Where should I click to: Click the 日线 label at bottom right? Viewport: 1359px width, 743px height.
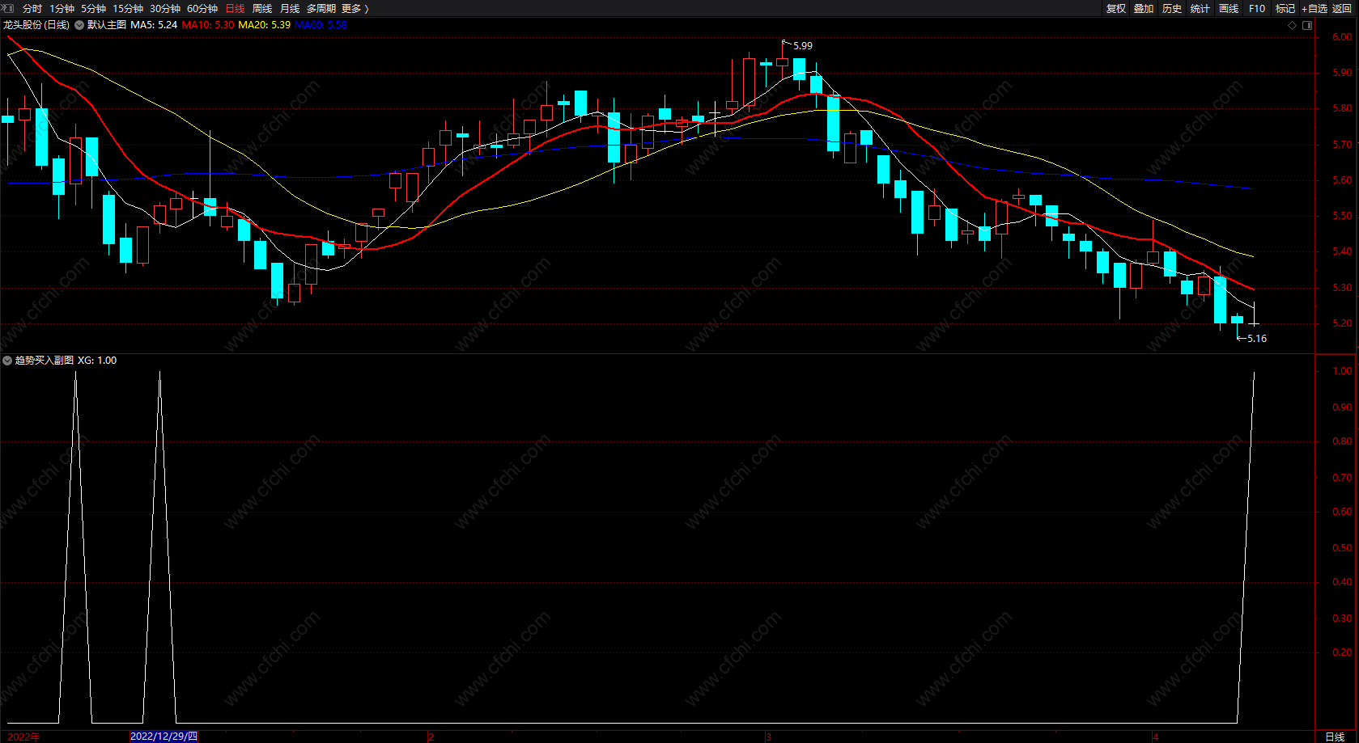coord(1335,737)
